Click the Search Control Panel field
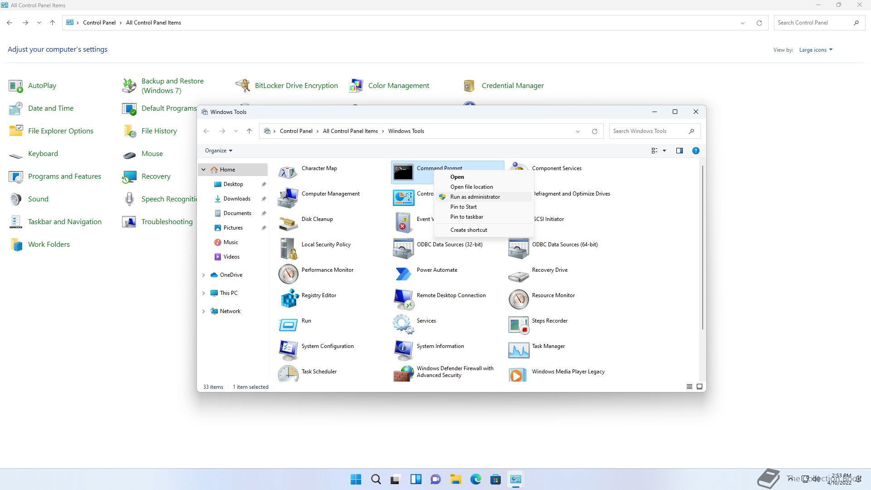Image resolution: width=871 pixels, height=490 pixels. 820,23
